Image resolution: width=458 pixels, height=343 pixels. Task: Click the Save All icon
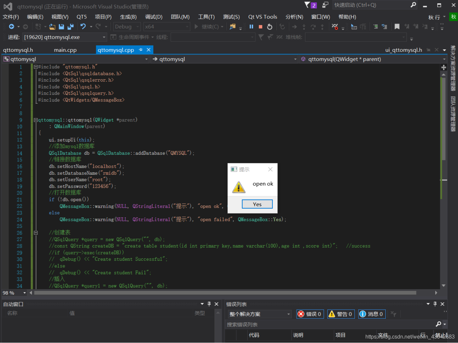70,27
